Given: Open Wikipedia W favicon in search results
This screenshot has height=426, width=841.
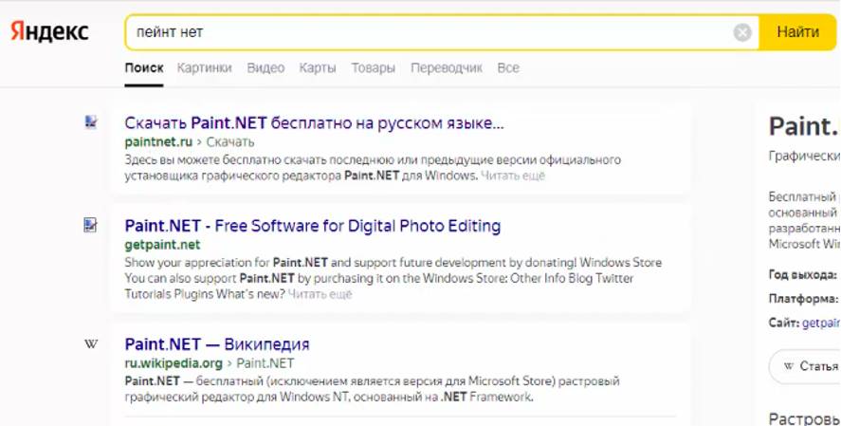Looking at the screenshot, I should tap(91, 343).
